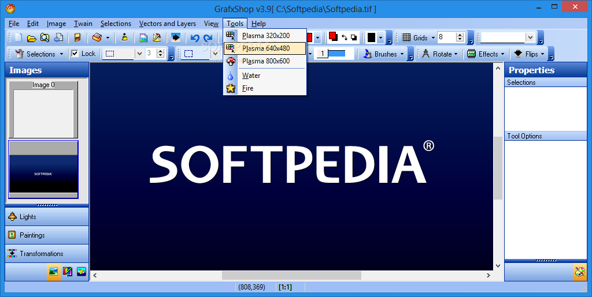Click the black arrow slideshow icon
The height and width of the screenshot is (297, 592).
pyautogui.click(x=176, y=37)
